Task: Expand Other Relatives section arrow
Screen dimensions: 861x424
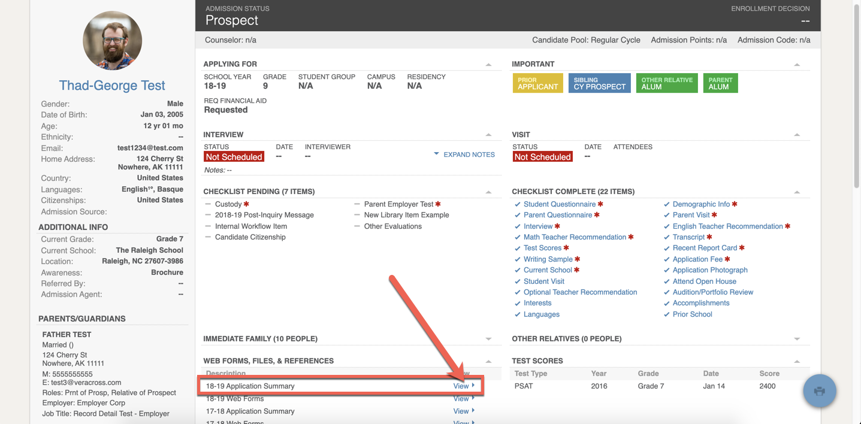Action: [796, 339]
